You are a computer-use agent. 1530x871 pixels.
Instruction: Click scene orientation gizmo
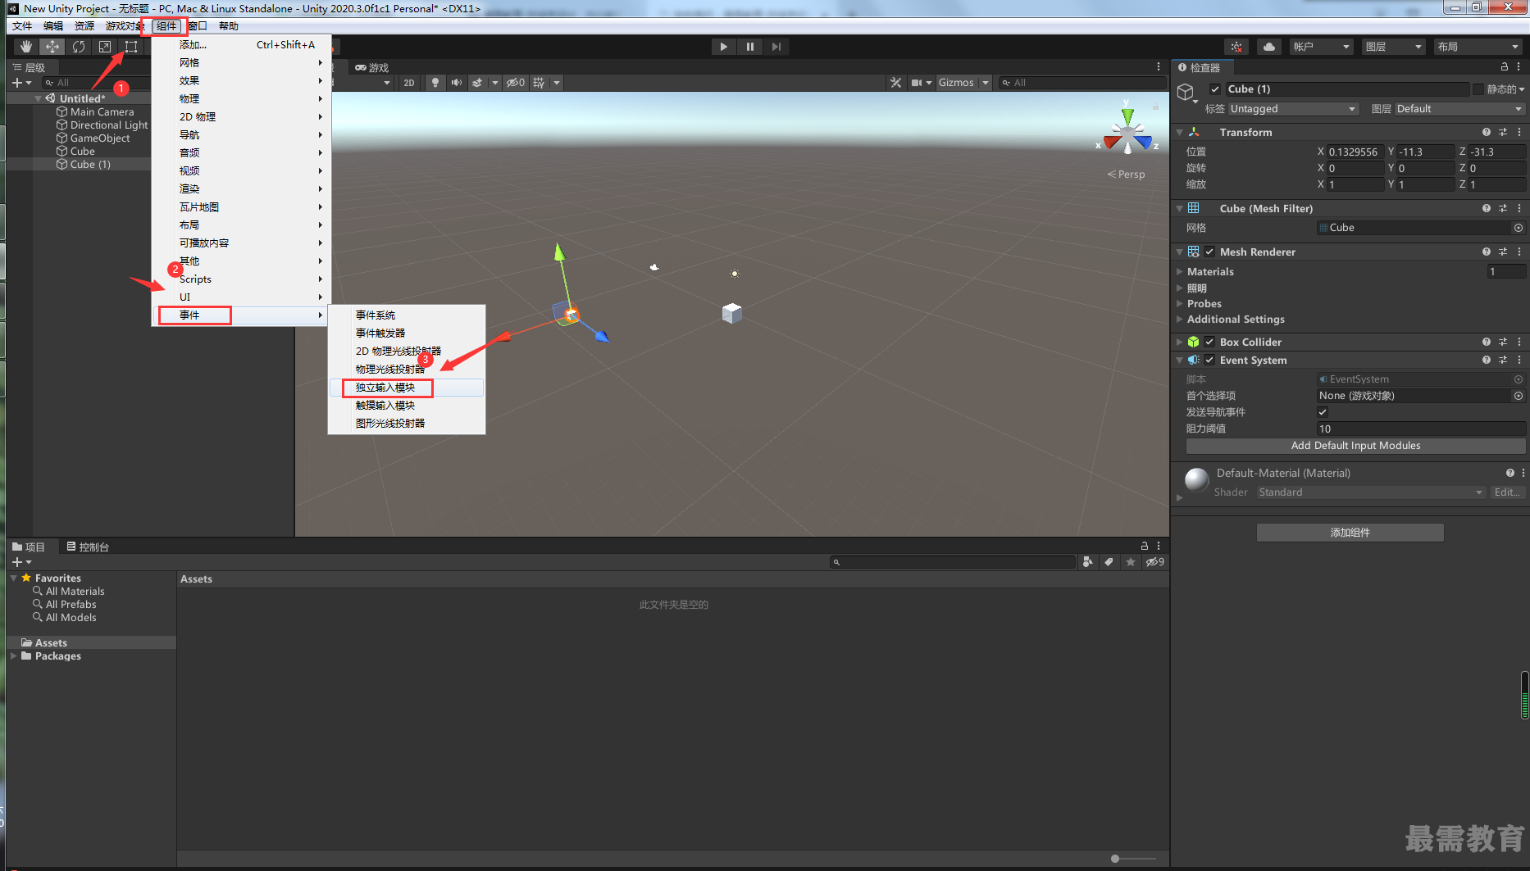(x=1127, y=132)
